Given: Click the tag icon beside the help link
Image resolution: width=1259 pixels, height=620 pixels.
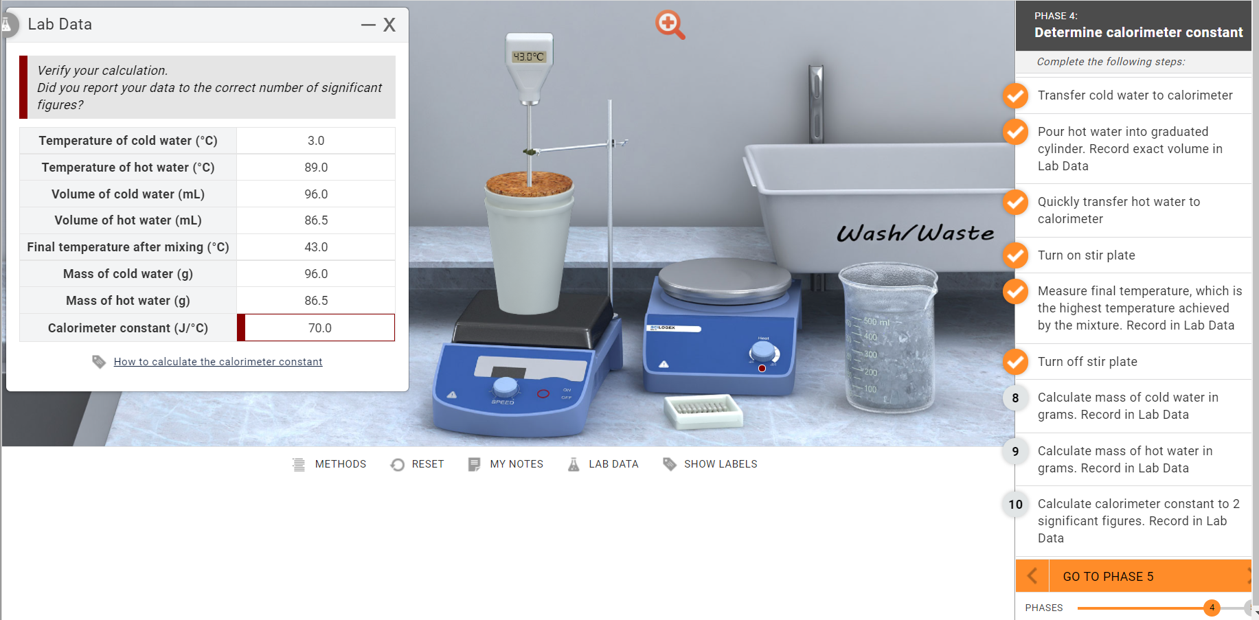Looking at the screenshot, I should coord(99,362).
